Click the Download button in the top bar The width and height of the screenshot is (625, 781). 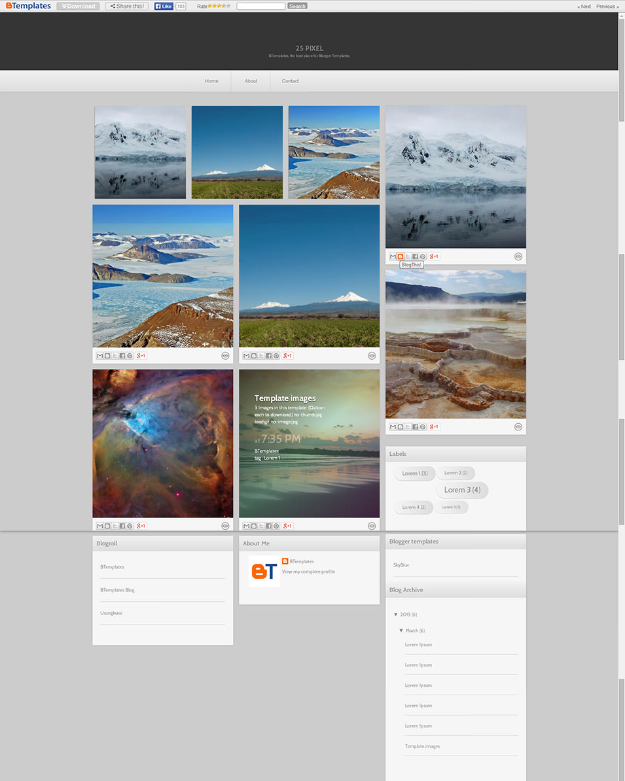[77, 6]
